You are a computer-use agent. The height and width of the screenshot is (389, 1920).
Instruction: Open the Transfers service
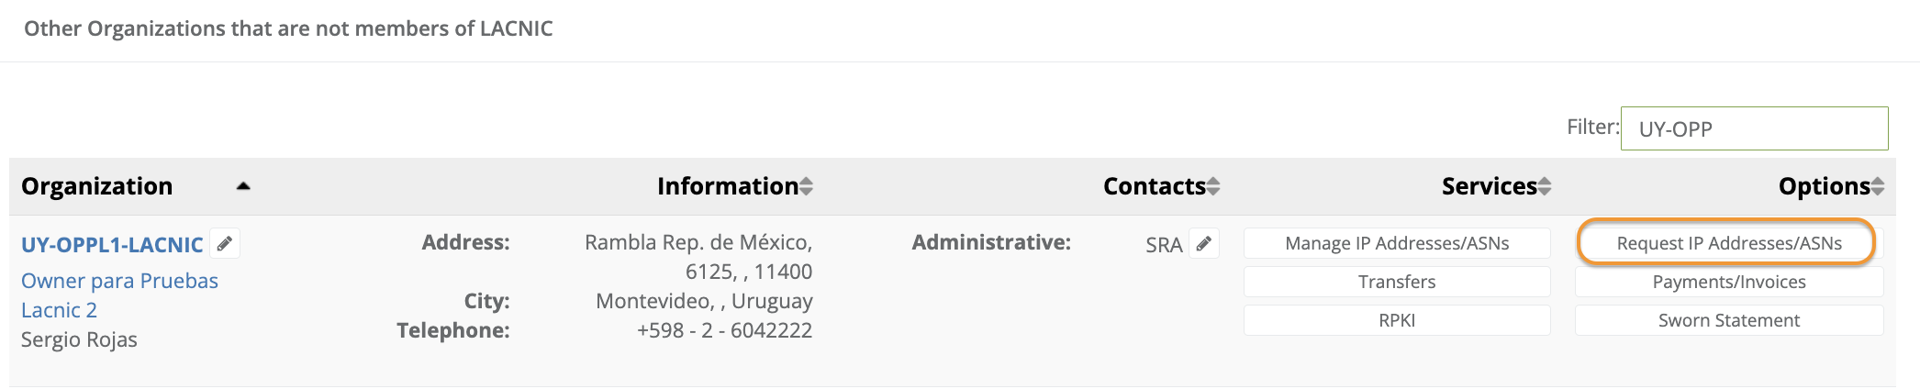coord(1397,282)
